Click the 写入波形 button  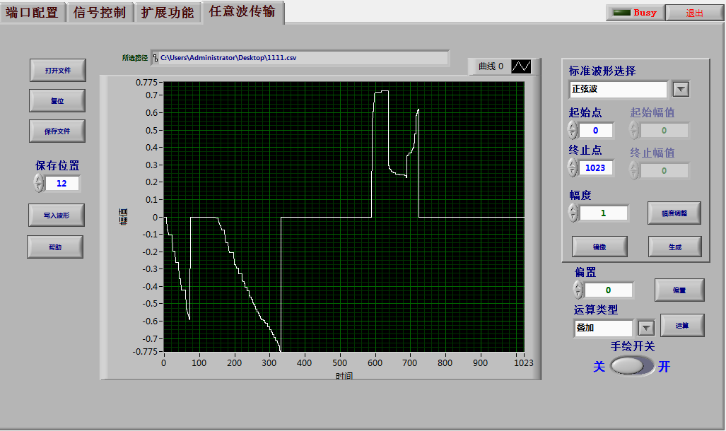[x=56, y=215]
